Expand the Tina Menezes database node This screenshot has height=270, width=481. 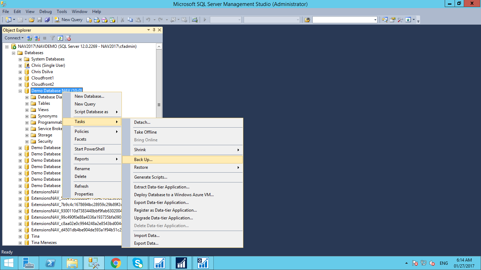point(20,243)
